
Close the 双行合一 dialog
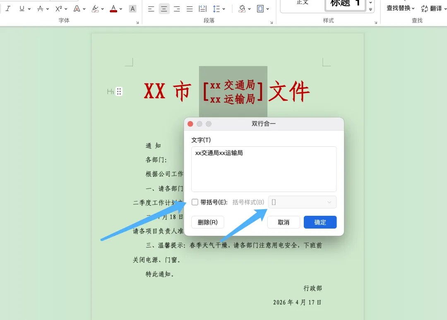pyautogui.click(x=190, y=124)
